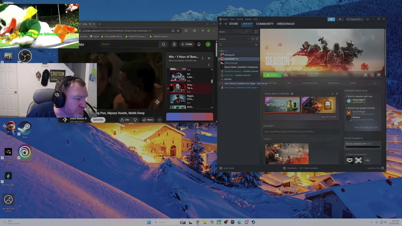Open the Biggie 2Pac mix video thumbnail
Image resolution: width=402 pixels, height=226 pixels.
tap(178, 99)
